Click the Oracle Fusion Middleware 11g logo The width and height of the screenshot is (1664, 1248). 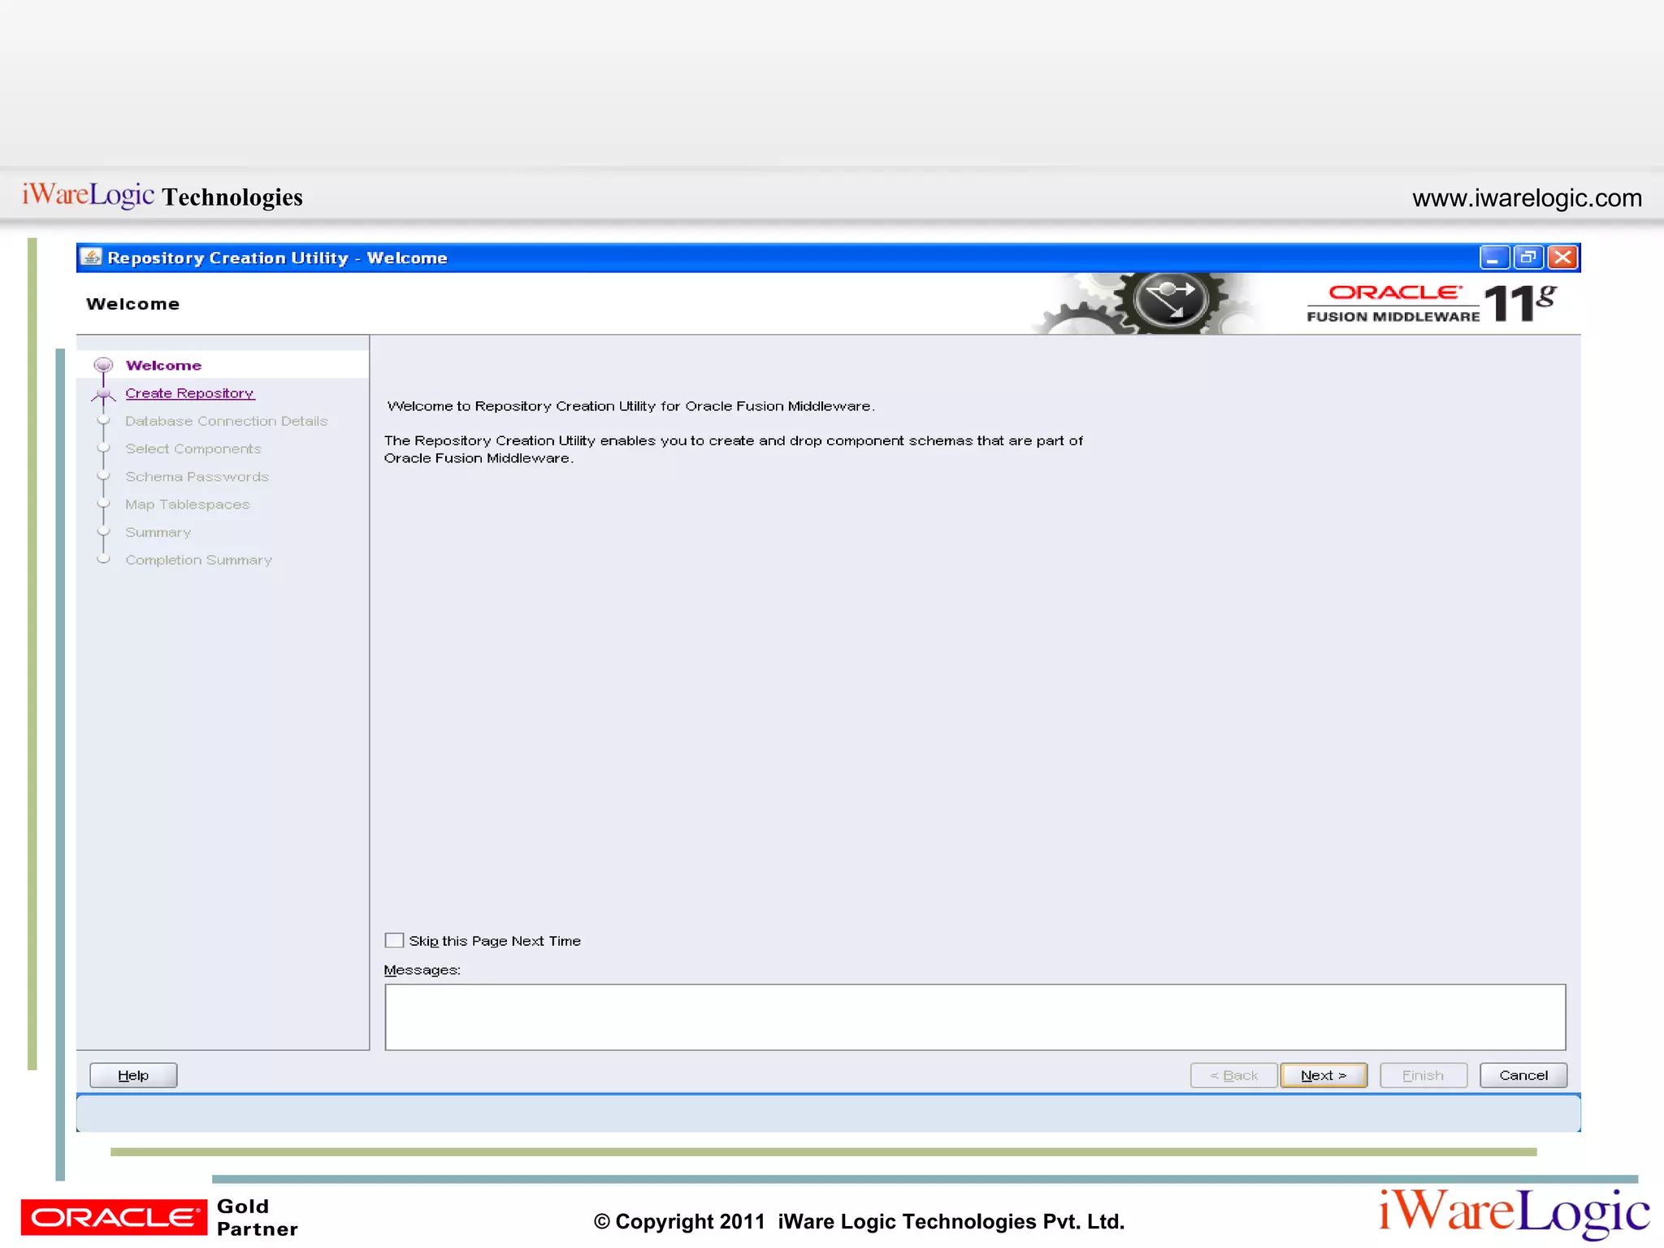click(1430, 304)
